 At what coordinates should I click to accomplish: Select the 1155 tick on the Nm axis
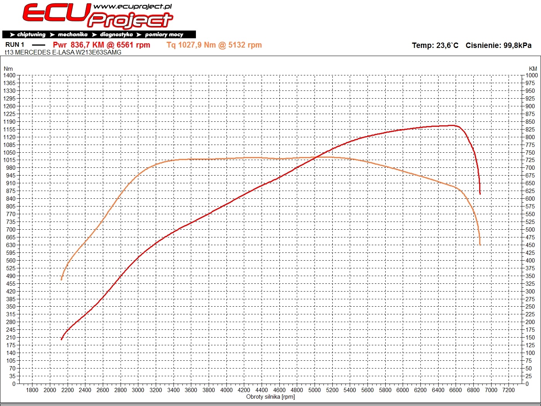click(9, 130)
